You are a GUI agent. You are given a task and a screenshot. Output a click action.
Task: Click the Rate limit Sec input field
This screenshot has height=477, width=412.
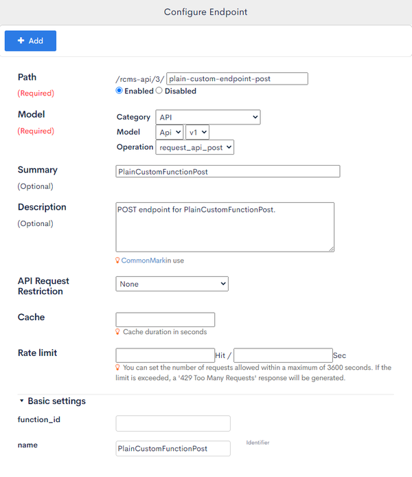pos(283,355)
